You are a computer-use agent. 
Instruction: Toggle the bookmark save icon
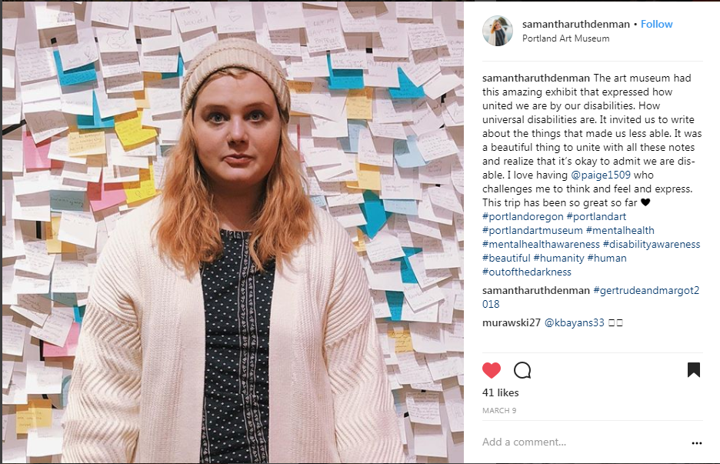pos(693,370)
